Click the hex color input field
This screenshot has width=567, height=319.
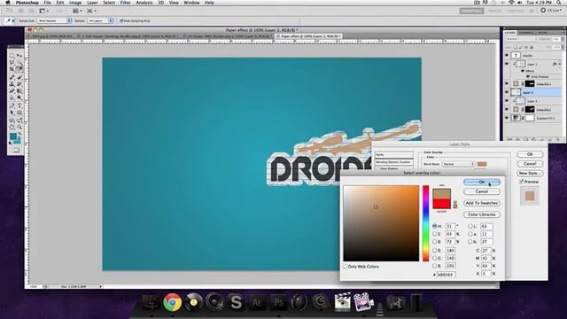(446, 275)
